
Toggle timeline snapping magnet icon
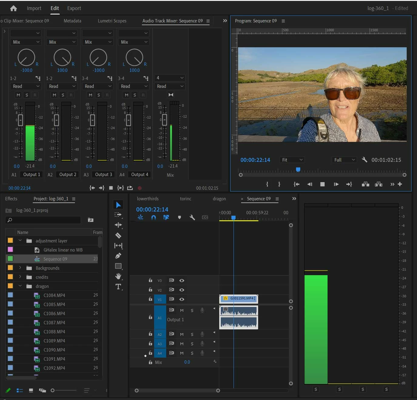153,217
